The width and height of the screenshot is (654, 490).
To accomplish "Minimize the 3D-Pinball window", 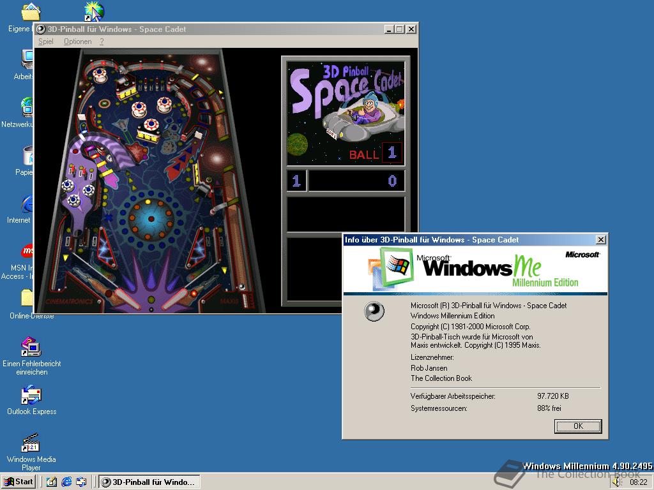I will [x=389, y=29].
